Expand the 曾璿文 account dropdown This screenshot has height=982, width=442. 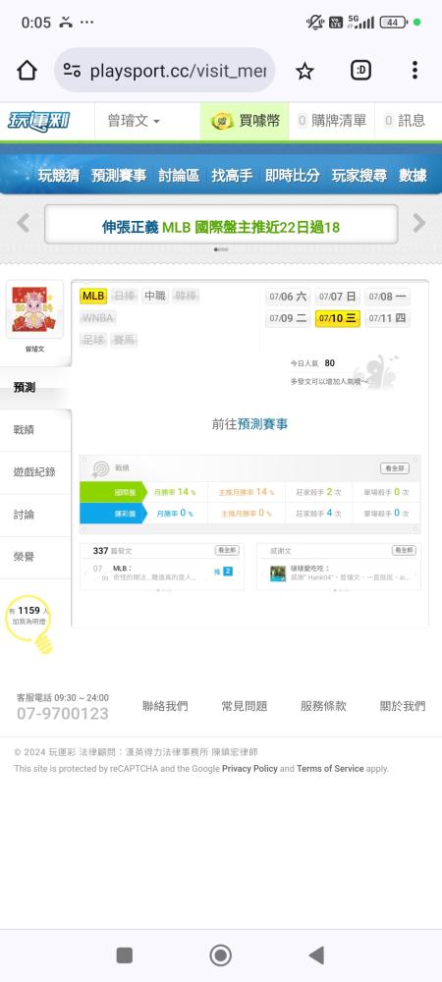pyautogui.click(x=134, y=121)
